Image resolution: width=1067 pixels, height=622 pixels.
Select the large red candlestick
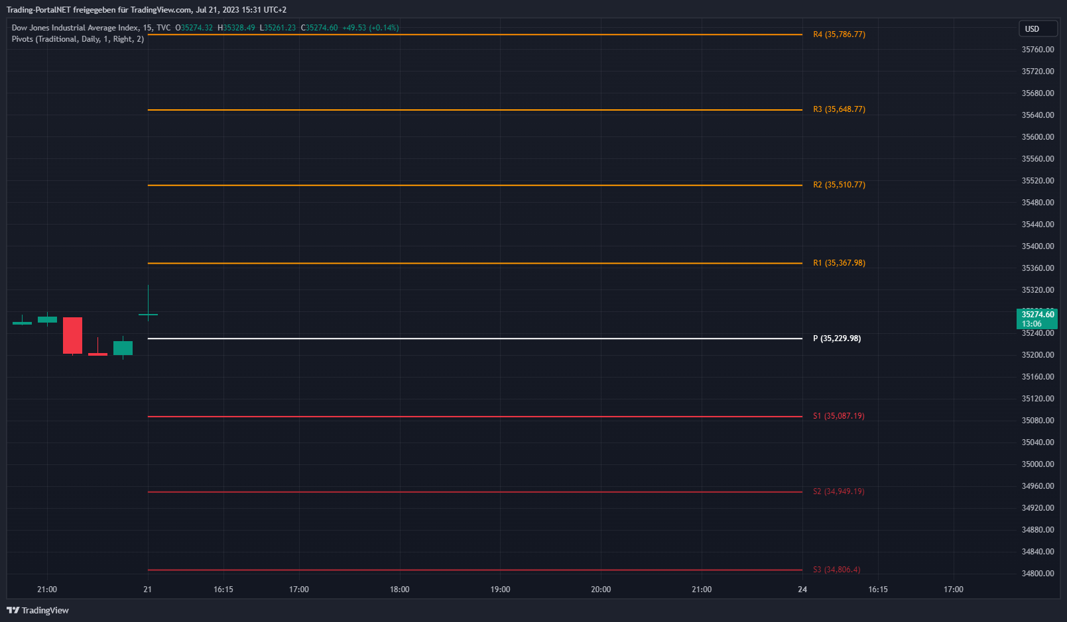pyautogui.click(x=72, y=335)
